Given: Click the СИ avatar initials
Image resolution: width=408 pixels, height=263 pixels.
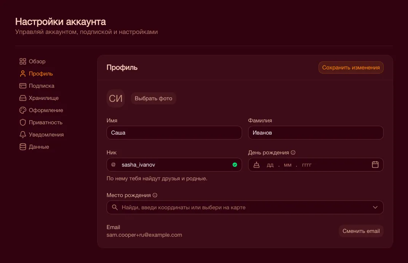Looking at the screenshot, I should pyautogui.click(x=116, y=98).
